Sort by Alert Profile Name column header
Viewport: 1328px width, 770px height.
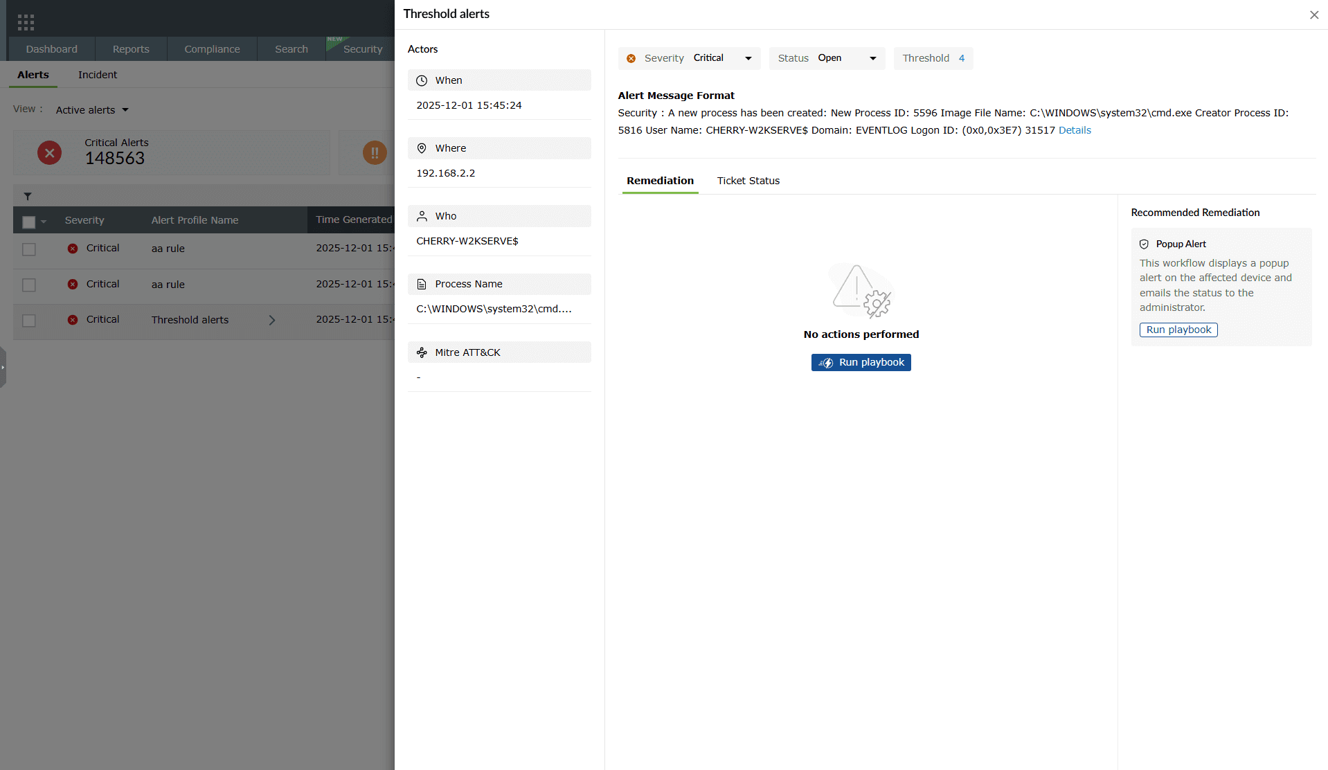point(195,220)
